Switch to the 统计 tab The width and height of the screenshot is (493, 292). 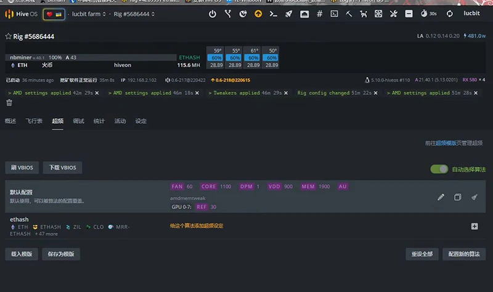pos(99,121)
